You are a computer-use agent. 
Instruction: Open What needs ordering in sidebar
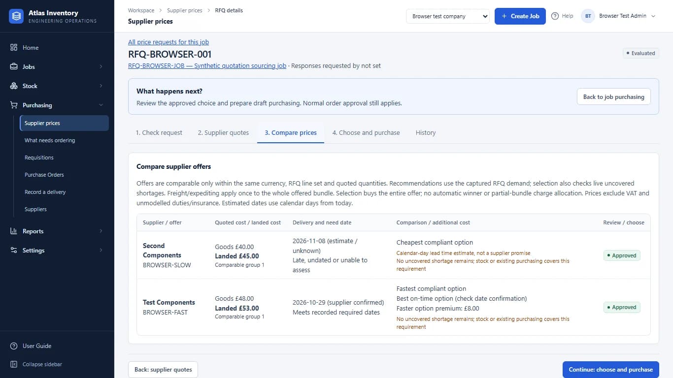point(64,140)
